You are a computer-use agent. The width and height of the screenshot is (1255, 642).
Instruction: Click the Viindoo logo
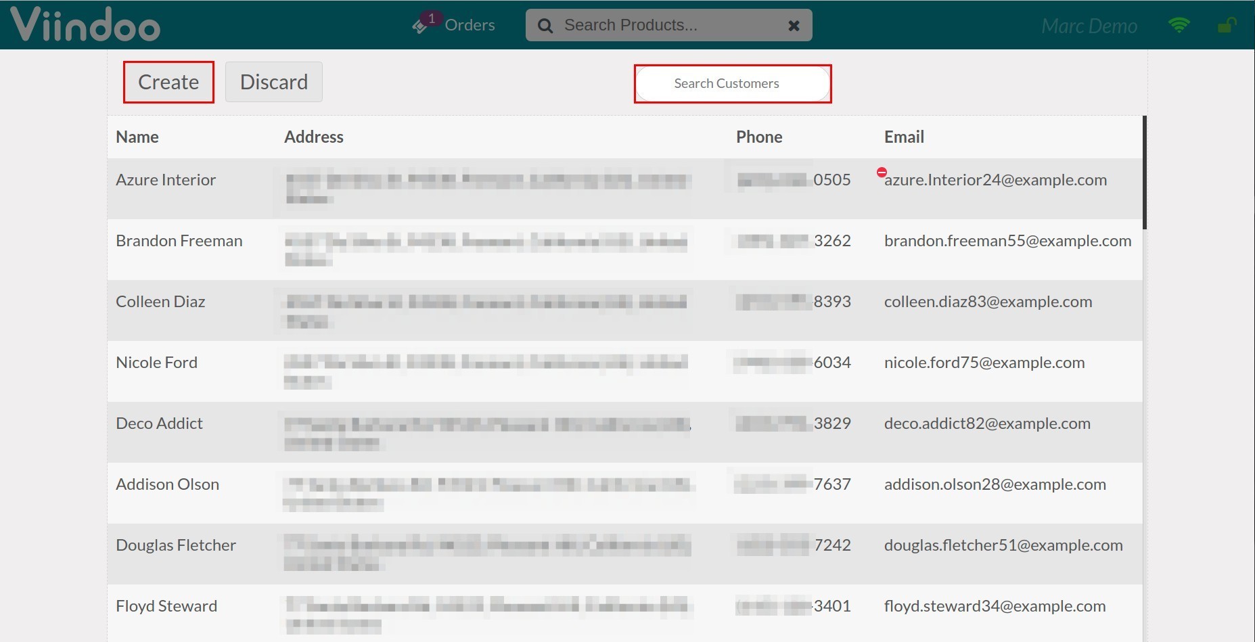[x=85, y=25]
